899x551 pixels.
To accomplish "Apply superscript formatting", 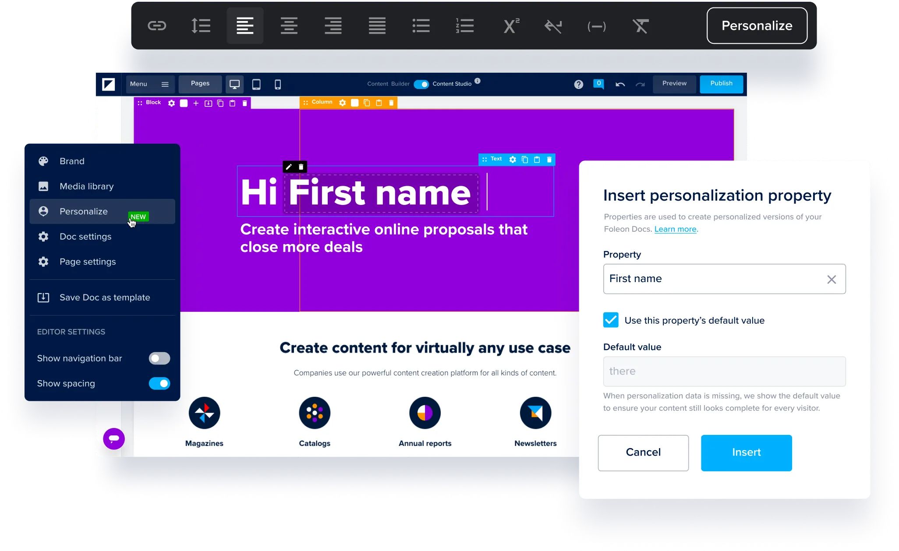I will [510, 26].
